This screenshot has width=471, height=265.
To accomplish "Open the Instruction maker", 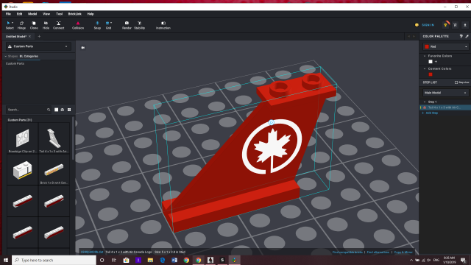I will (163, 25).
